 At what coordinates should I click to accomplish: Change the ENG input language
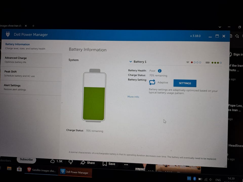coord(218,180)
